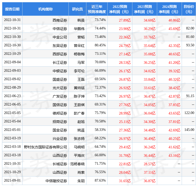
Task: Click researcher name 曾朵红
Action: click(79, 46)
